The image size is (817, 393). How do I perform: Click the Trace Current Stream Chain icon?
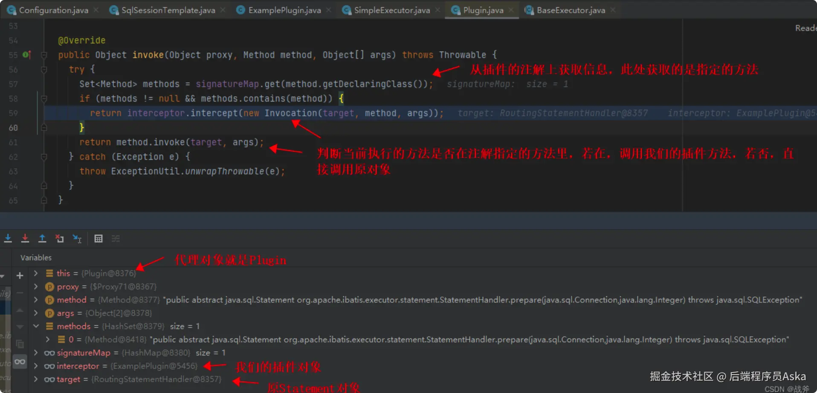(x=116, y=239)
